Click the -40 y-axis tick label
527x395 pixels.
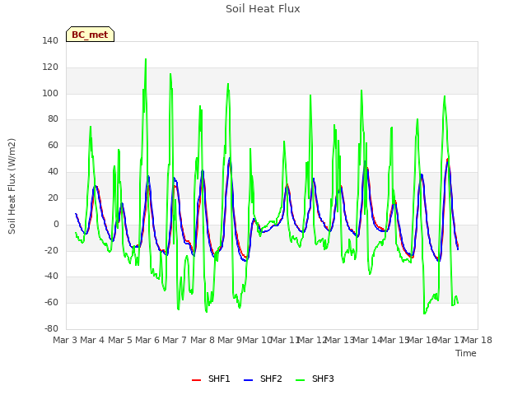(51, 276)
